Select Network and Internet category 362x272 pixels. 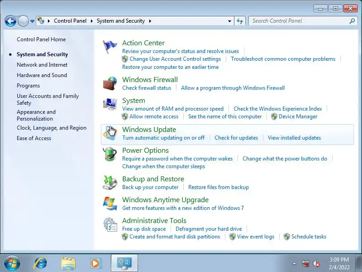42,65
